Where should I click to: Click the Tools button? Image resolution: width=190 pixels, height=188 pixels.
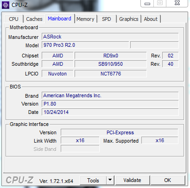93,180
